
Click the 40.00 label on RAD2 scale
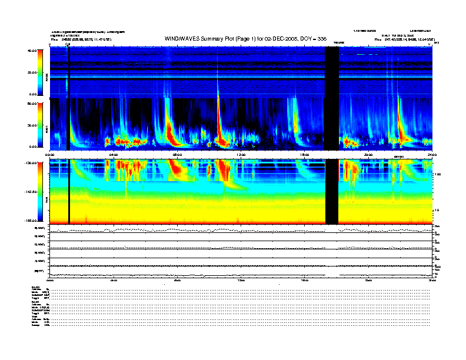[32, 51]
